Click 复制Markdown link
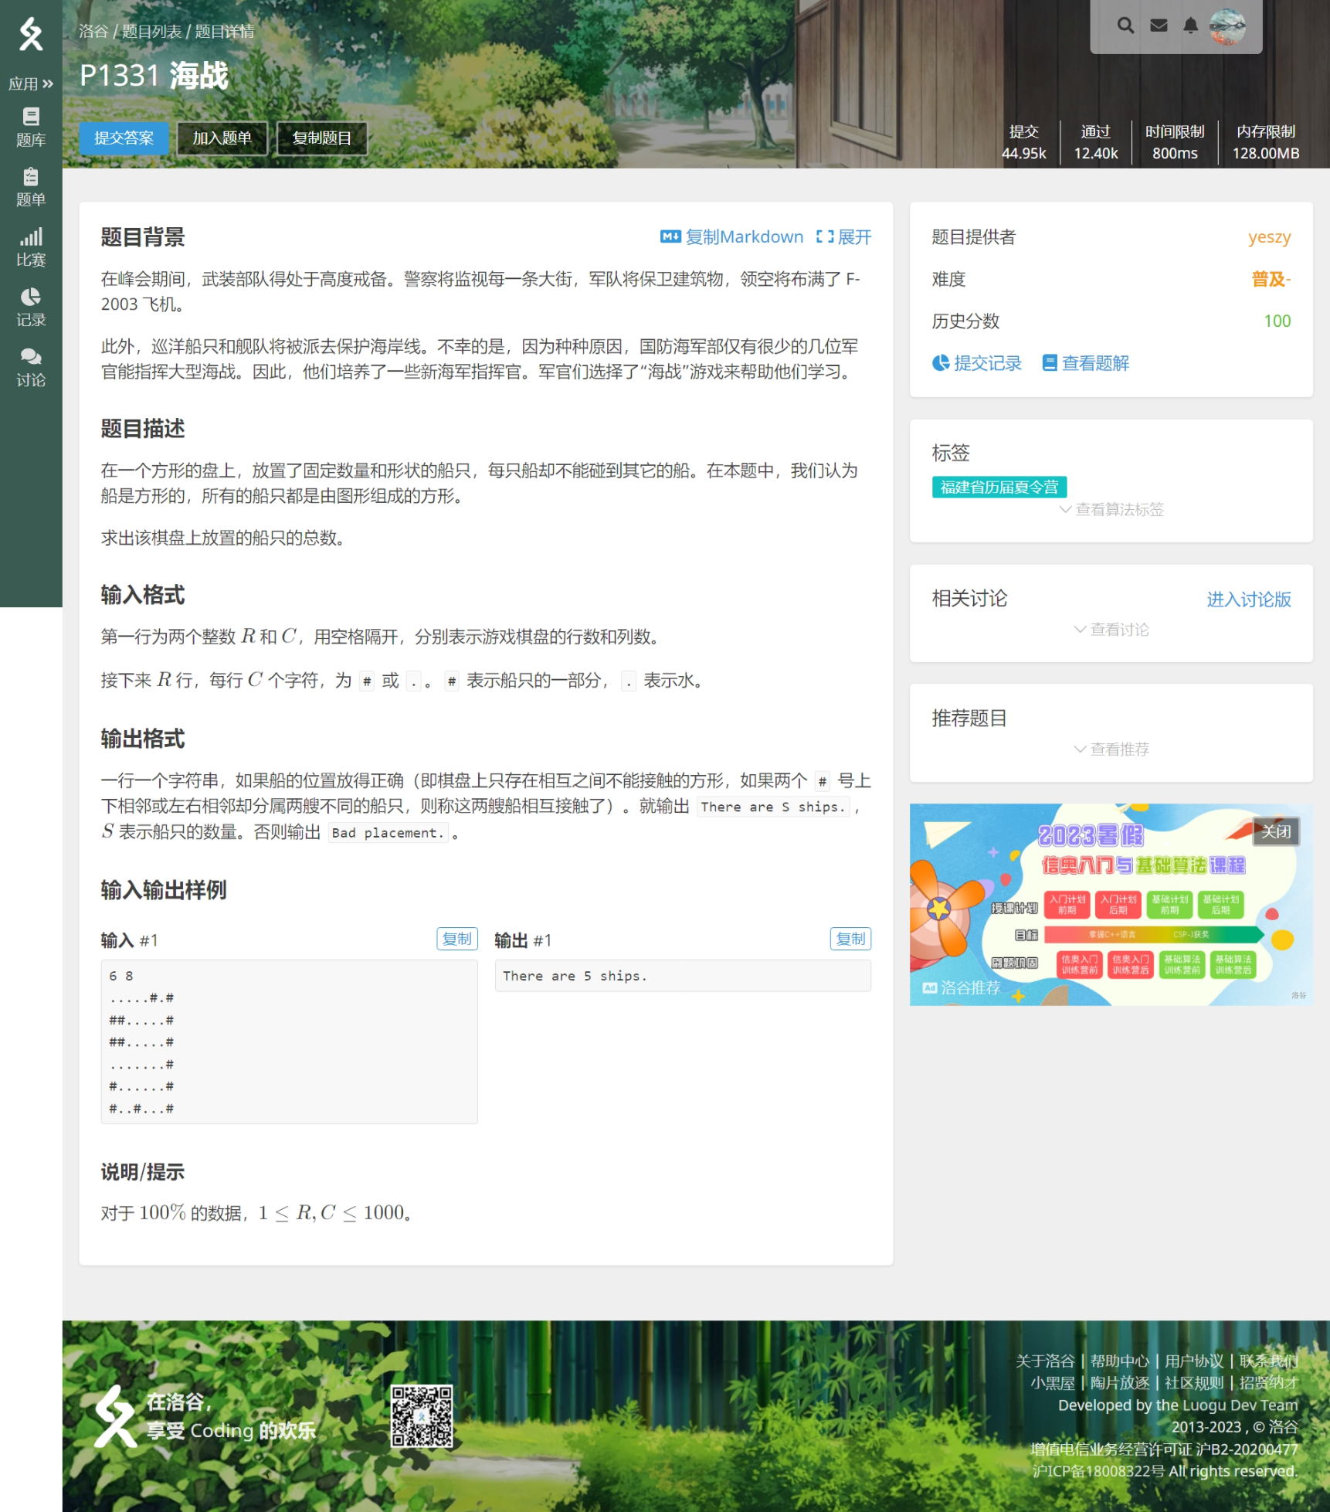This screenshot has width=1330, height=1512. (x=731, y=237)
